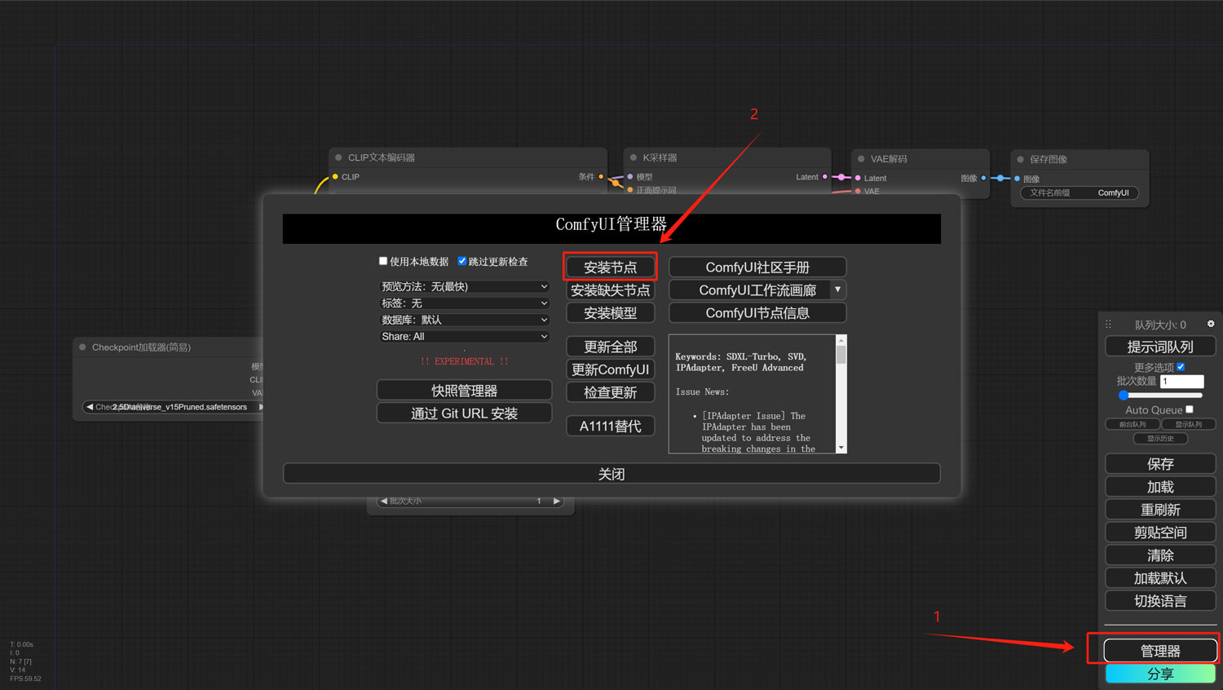Click the collapse dot on the VAE解码 node

point(861,159)
